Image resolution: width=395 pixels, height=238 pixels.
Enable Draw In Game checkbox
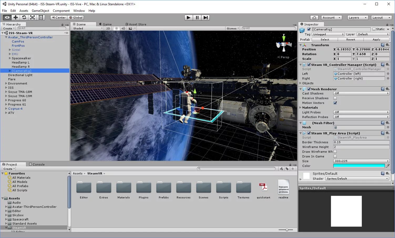(x=335, y=156)
